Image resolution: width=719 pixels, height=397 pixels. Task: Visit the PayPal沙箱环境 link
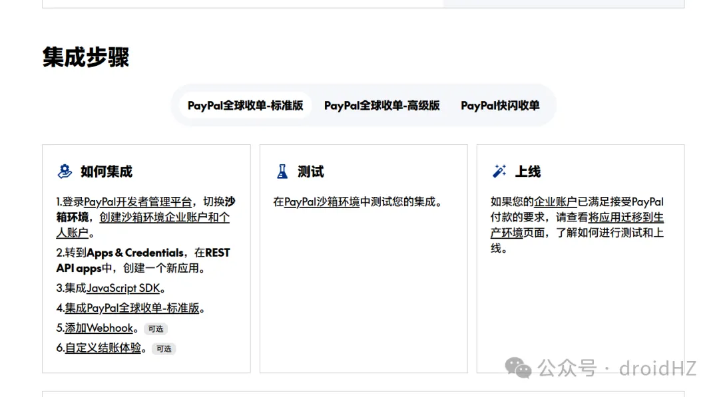coord(322,202)
